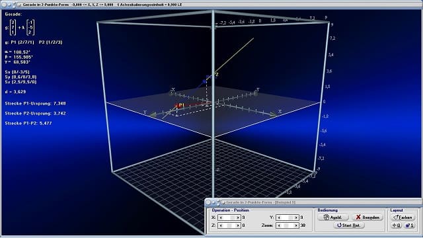Decrease Z position with left arrow

221,225
